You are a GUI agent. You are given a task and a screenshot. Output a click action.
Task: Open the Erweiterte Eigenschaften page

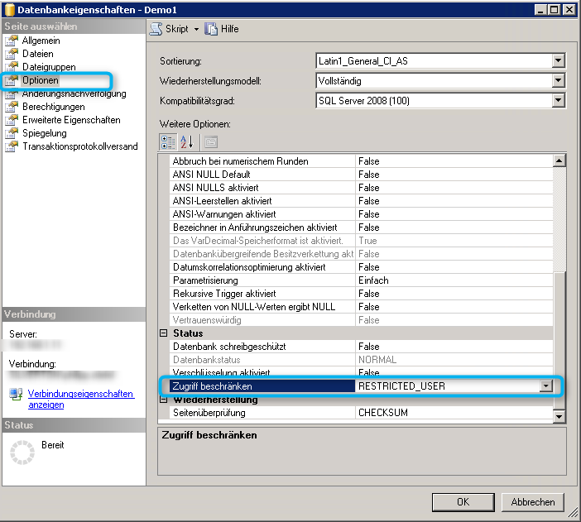[71, 120]
